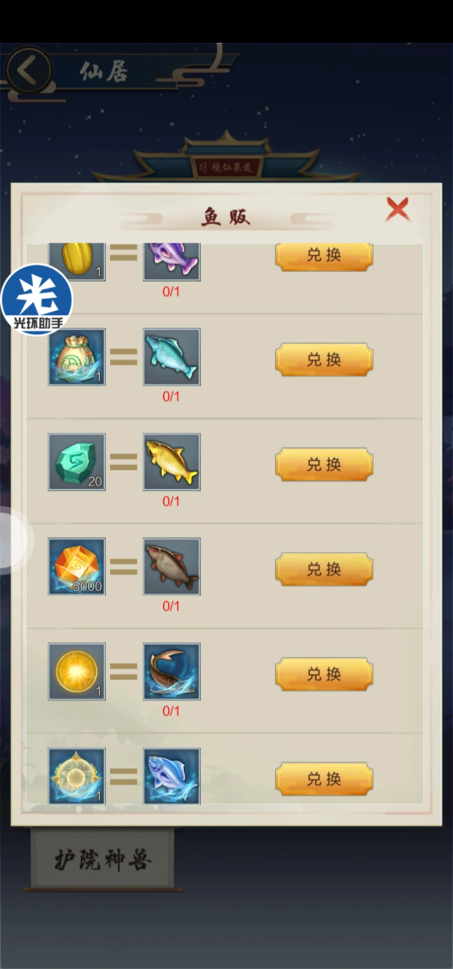Click 兑换 for the golden carp
This screenshot has height=969, width=453.
pyautogui.click(x=324, y=464)
